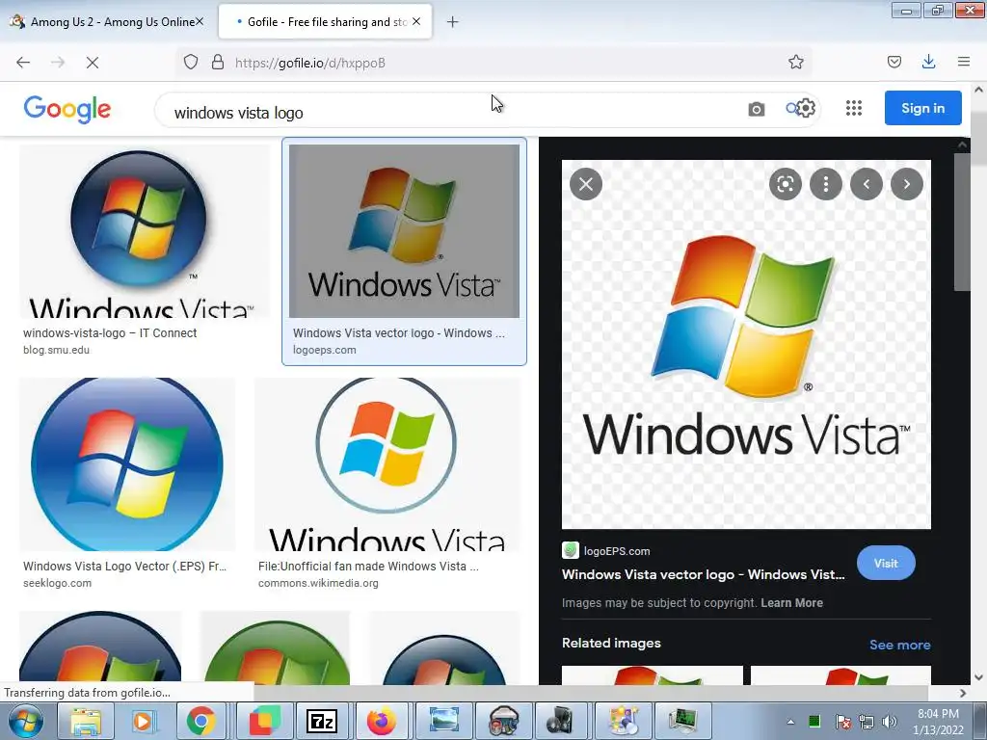Viewport: 987px width, 740px height.
Task: Open a new browser tab
Action: 453,22
